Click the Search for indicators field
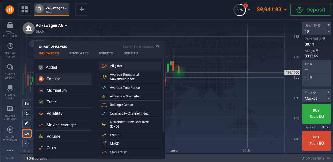Viewport: 333px width, 162px height. (x=138, y=47)
